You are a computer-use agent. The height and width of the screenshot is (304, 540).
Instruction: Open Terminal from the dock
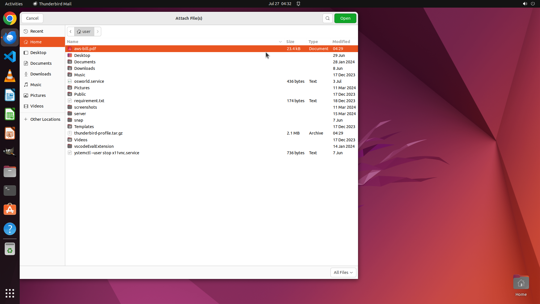click(10, 191)
